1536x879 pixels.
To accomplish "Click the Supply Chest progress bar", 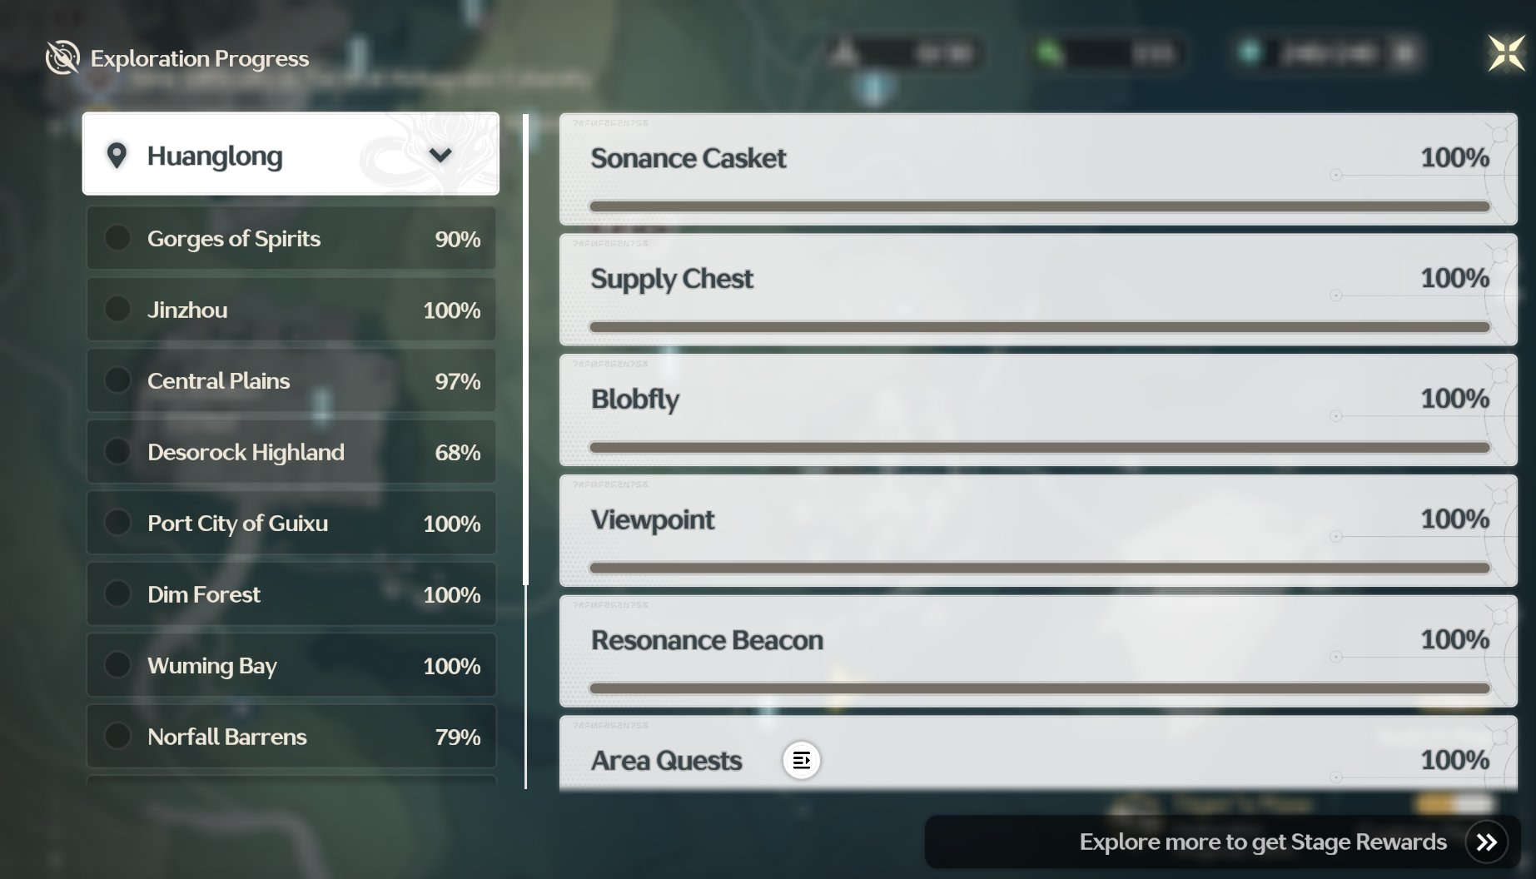I will (1039, 327).
